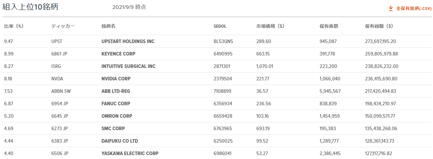Click the FANUC CORP name

pos(116,104)
